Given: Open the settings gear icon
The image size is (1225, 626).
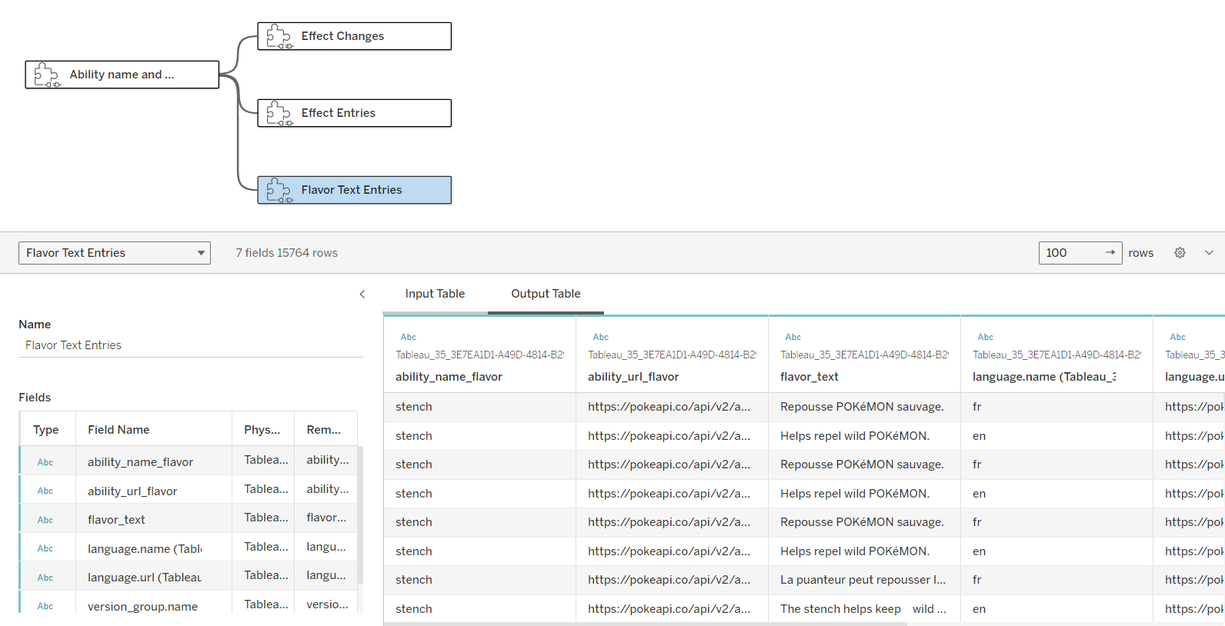Looking at the screenshot, I should pos(1180,253).
